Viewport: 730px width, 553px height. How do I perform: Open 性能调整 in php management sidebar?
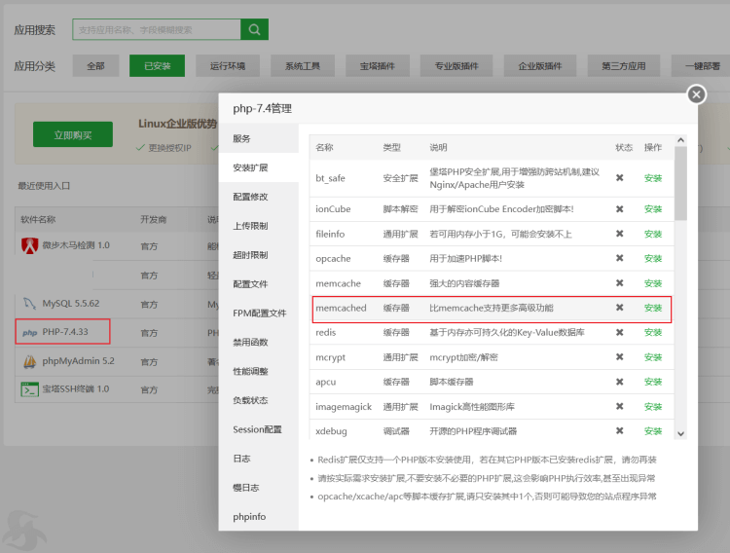pyautogui.click(x=258, y=371)
